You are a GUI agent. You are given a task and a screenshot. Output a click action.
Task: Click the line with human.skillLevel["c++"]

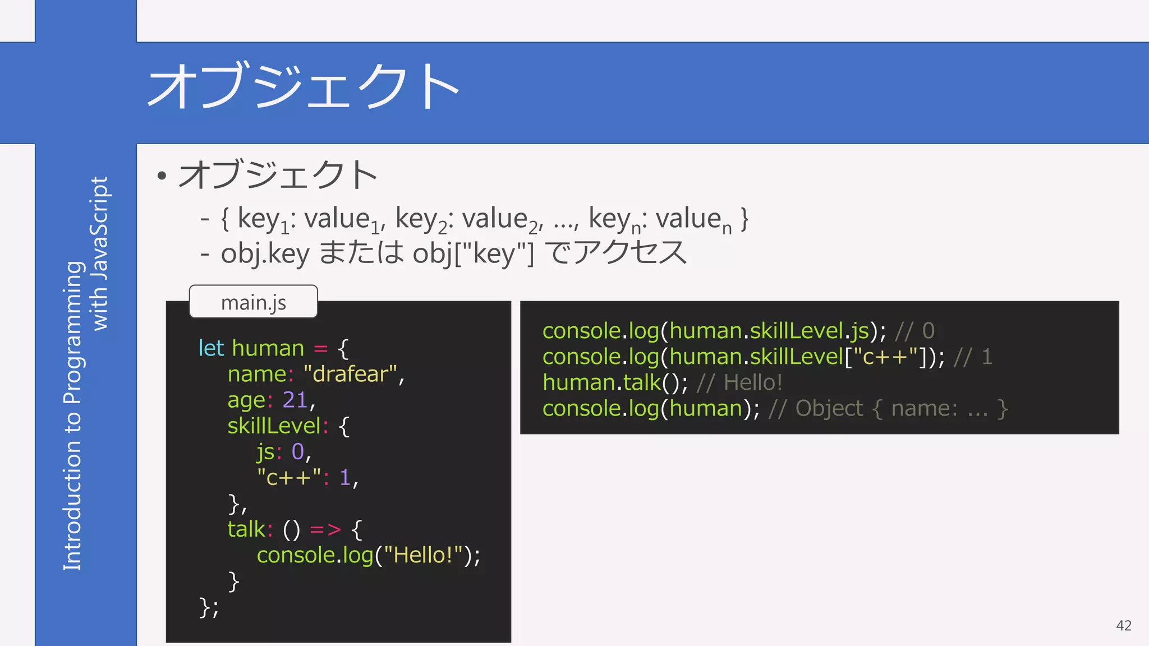(x=767, y=357)
